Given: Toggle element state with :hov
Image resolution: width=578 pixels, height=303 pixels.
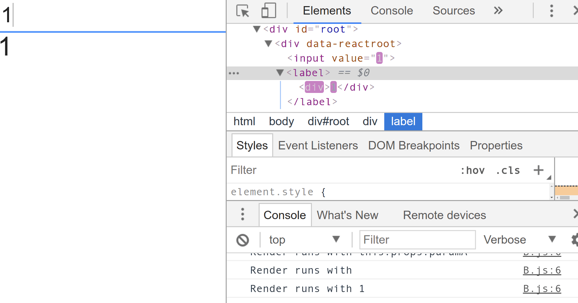Looking at the screenshot, I should [x=473, y=170].
